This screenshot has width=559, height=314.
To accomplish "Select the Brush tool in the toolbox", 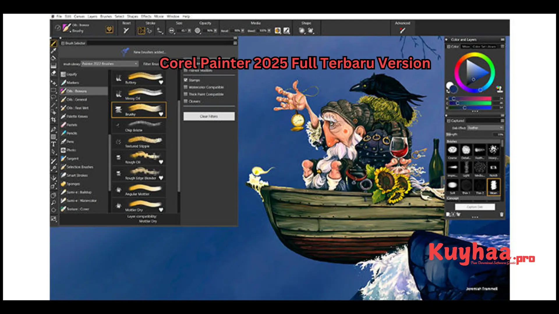I will (x=54, y=44).
